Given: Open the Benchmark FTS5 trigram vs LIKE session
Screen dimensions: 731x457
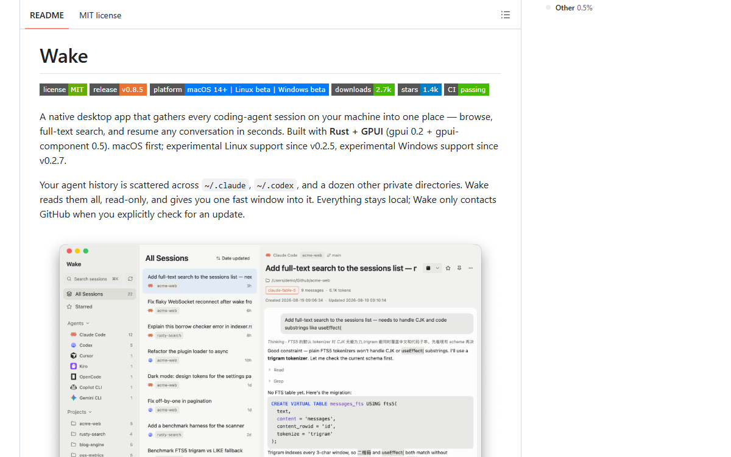Looking at the screenshot, I should pos(200,451).
